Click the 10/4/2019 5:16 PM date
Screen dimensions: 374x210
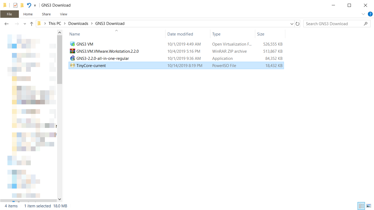tap(184, 51)
